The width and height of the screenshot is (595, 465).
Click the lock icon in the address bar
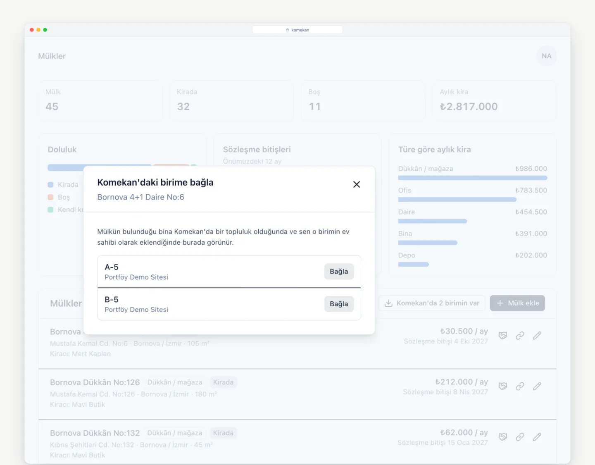[288, 30]
